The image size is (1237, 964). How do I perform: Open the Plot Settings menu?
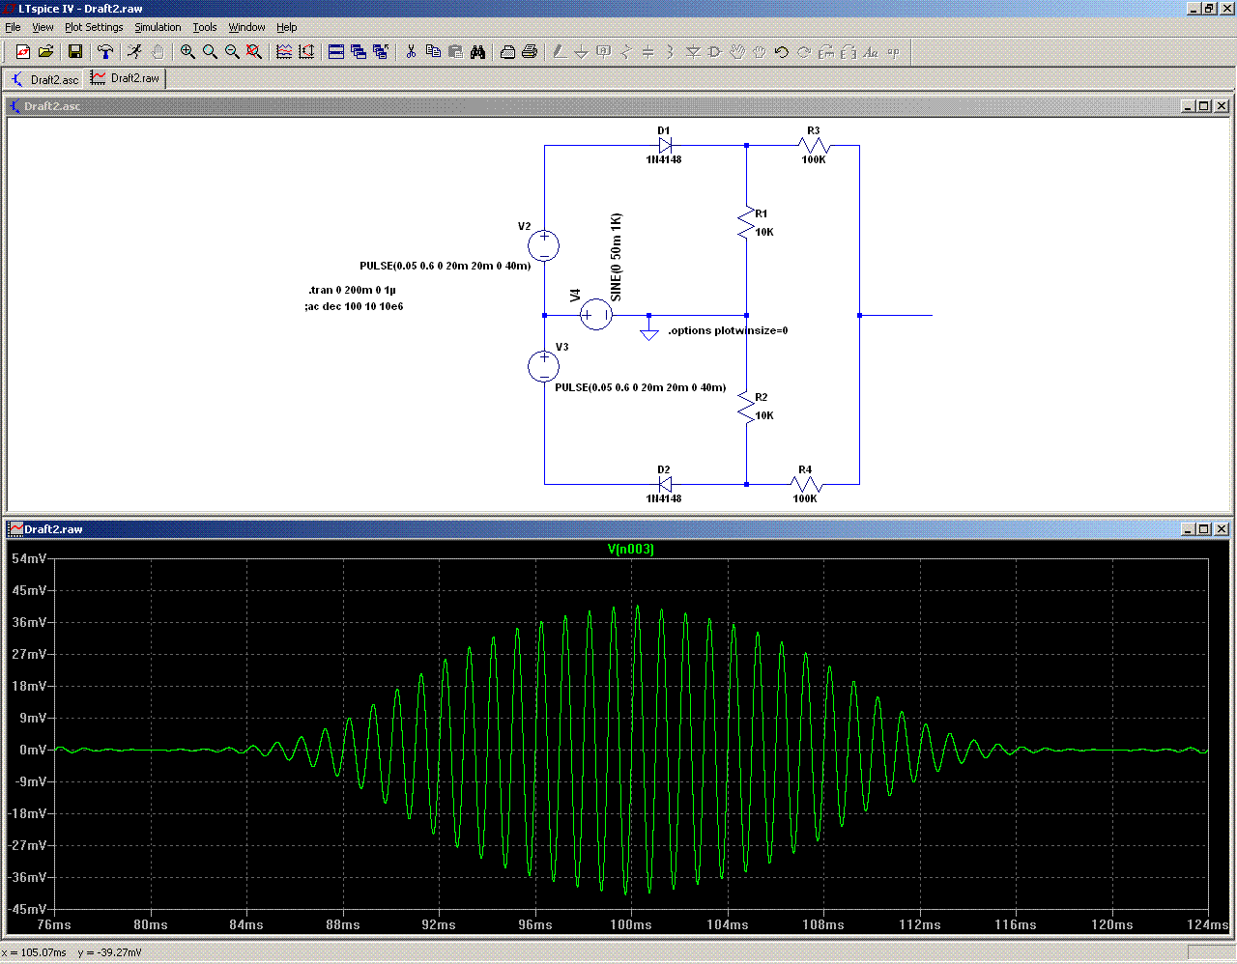[94, 27]
